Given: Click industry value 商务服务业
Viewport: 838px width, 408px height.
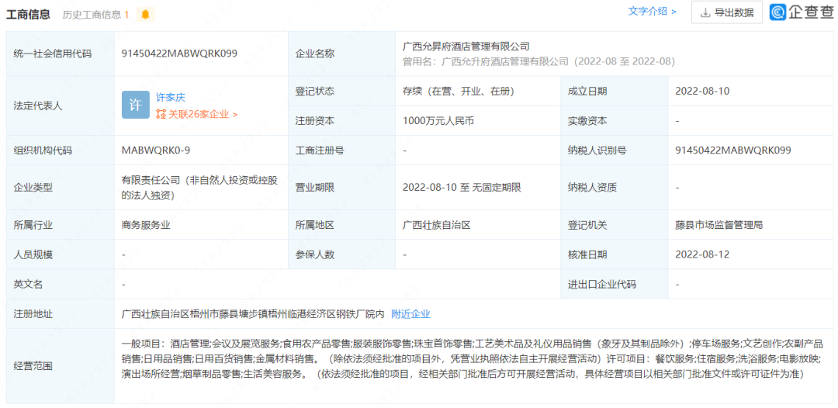Looking at the screenshot, I should pyautogui.click(x=146, y=226).
